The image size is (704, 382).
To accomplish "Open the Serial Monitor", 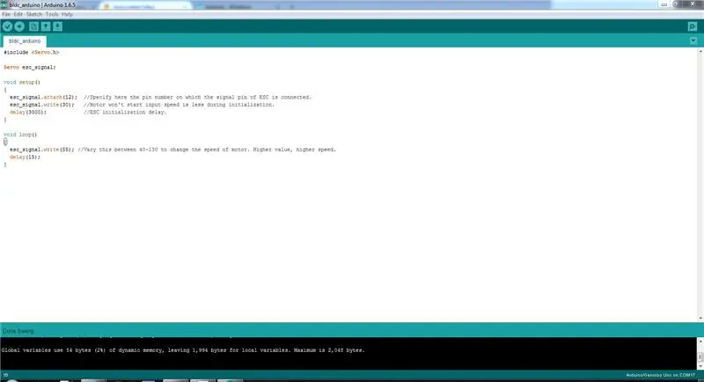I will pos(693,26).
